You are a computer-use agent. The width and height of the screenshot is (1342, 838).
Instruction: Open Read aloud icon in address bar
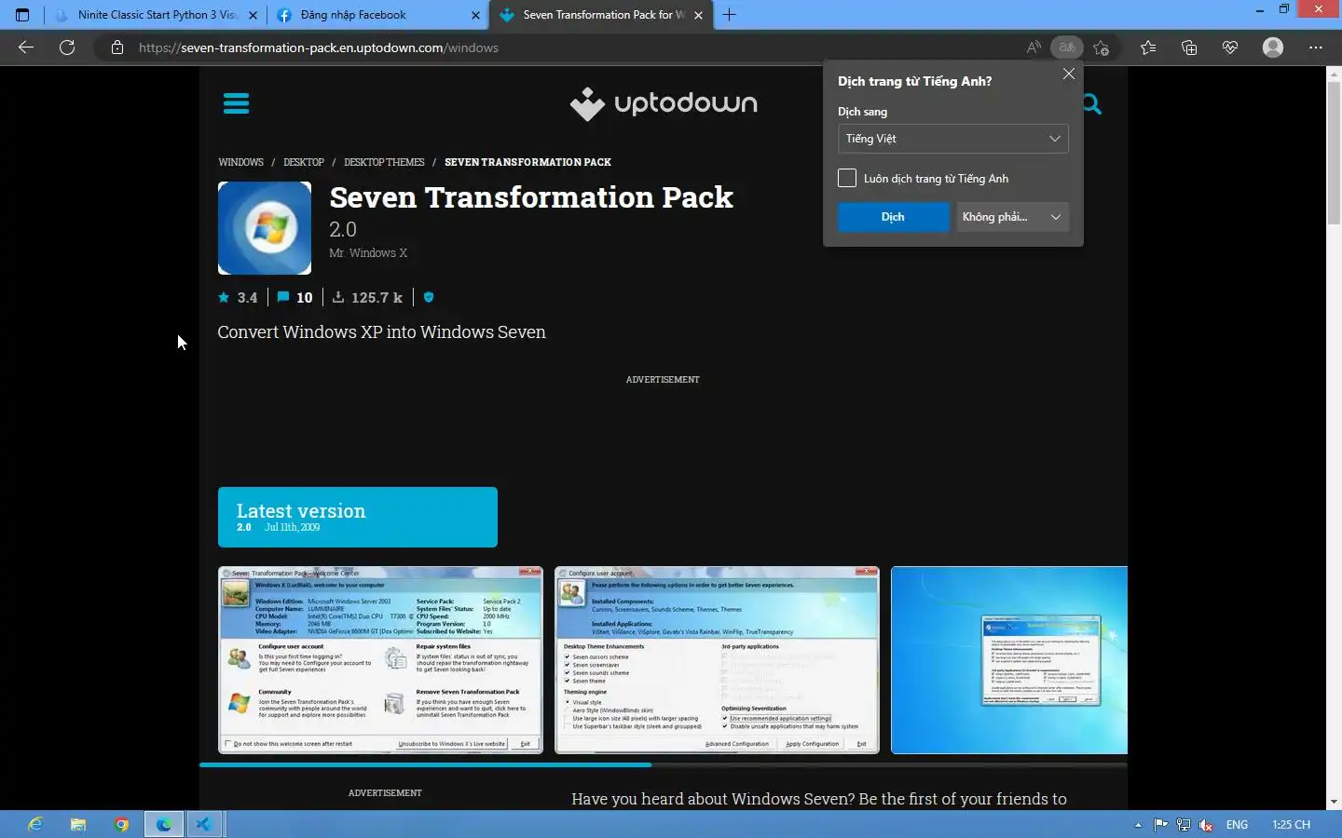click(1034, 47)
